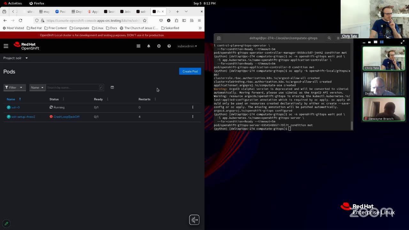Viewport: 409px width, 230px height.
Task: Search in the terminal window
Action: 329,38
